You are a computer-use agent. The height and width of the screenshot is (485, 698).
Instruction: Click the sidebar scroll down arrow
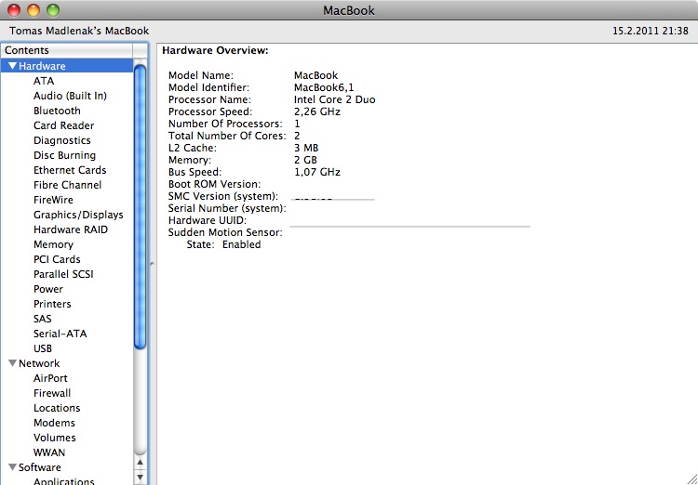(x=140, y=476)
